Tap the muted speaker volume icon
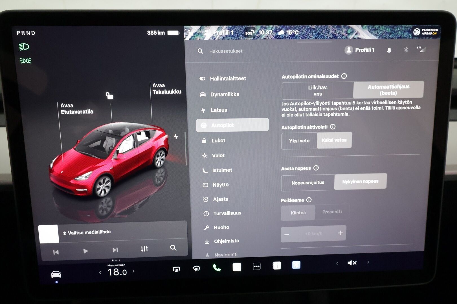Screen dimensions: 457x304 click(x=352, y=263)
